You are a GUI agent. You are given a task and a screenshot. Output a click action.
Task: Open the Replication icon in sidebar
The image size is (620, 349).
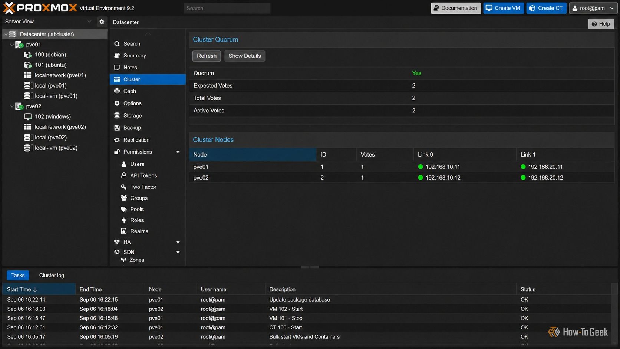click(117, 140)
